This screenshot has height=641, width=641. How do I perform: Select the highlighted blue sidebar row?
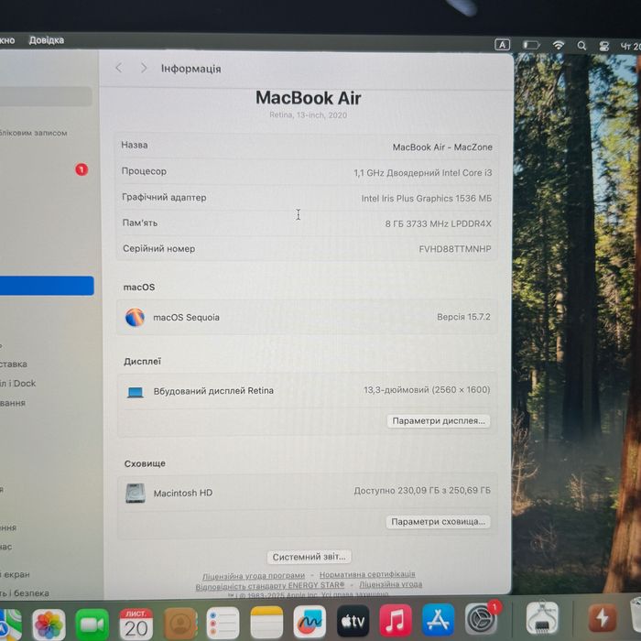coord(47,286)
